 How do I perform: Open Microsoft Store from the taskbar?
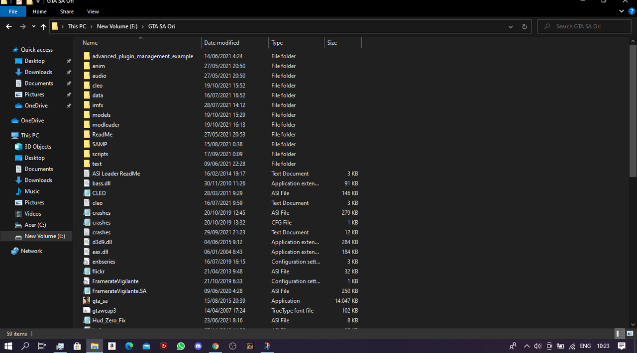coord(77,346)
